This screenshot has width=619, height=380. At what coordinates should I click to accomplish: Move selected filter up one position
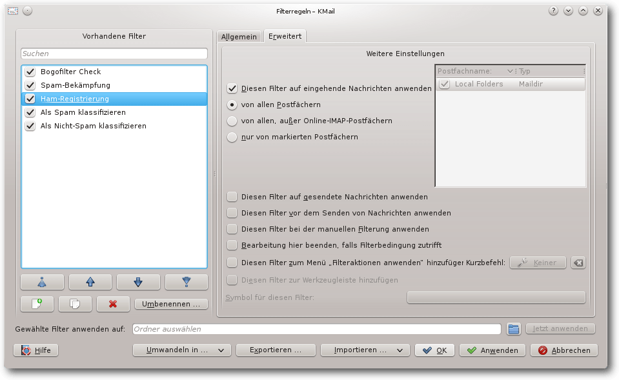click(90, 282)
